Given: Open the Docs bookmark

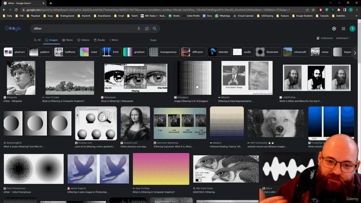Looking at the screenshot, I should point(208,16).
